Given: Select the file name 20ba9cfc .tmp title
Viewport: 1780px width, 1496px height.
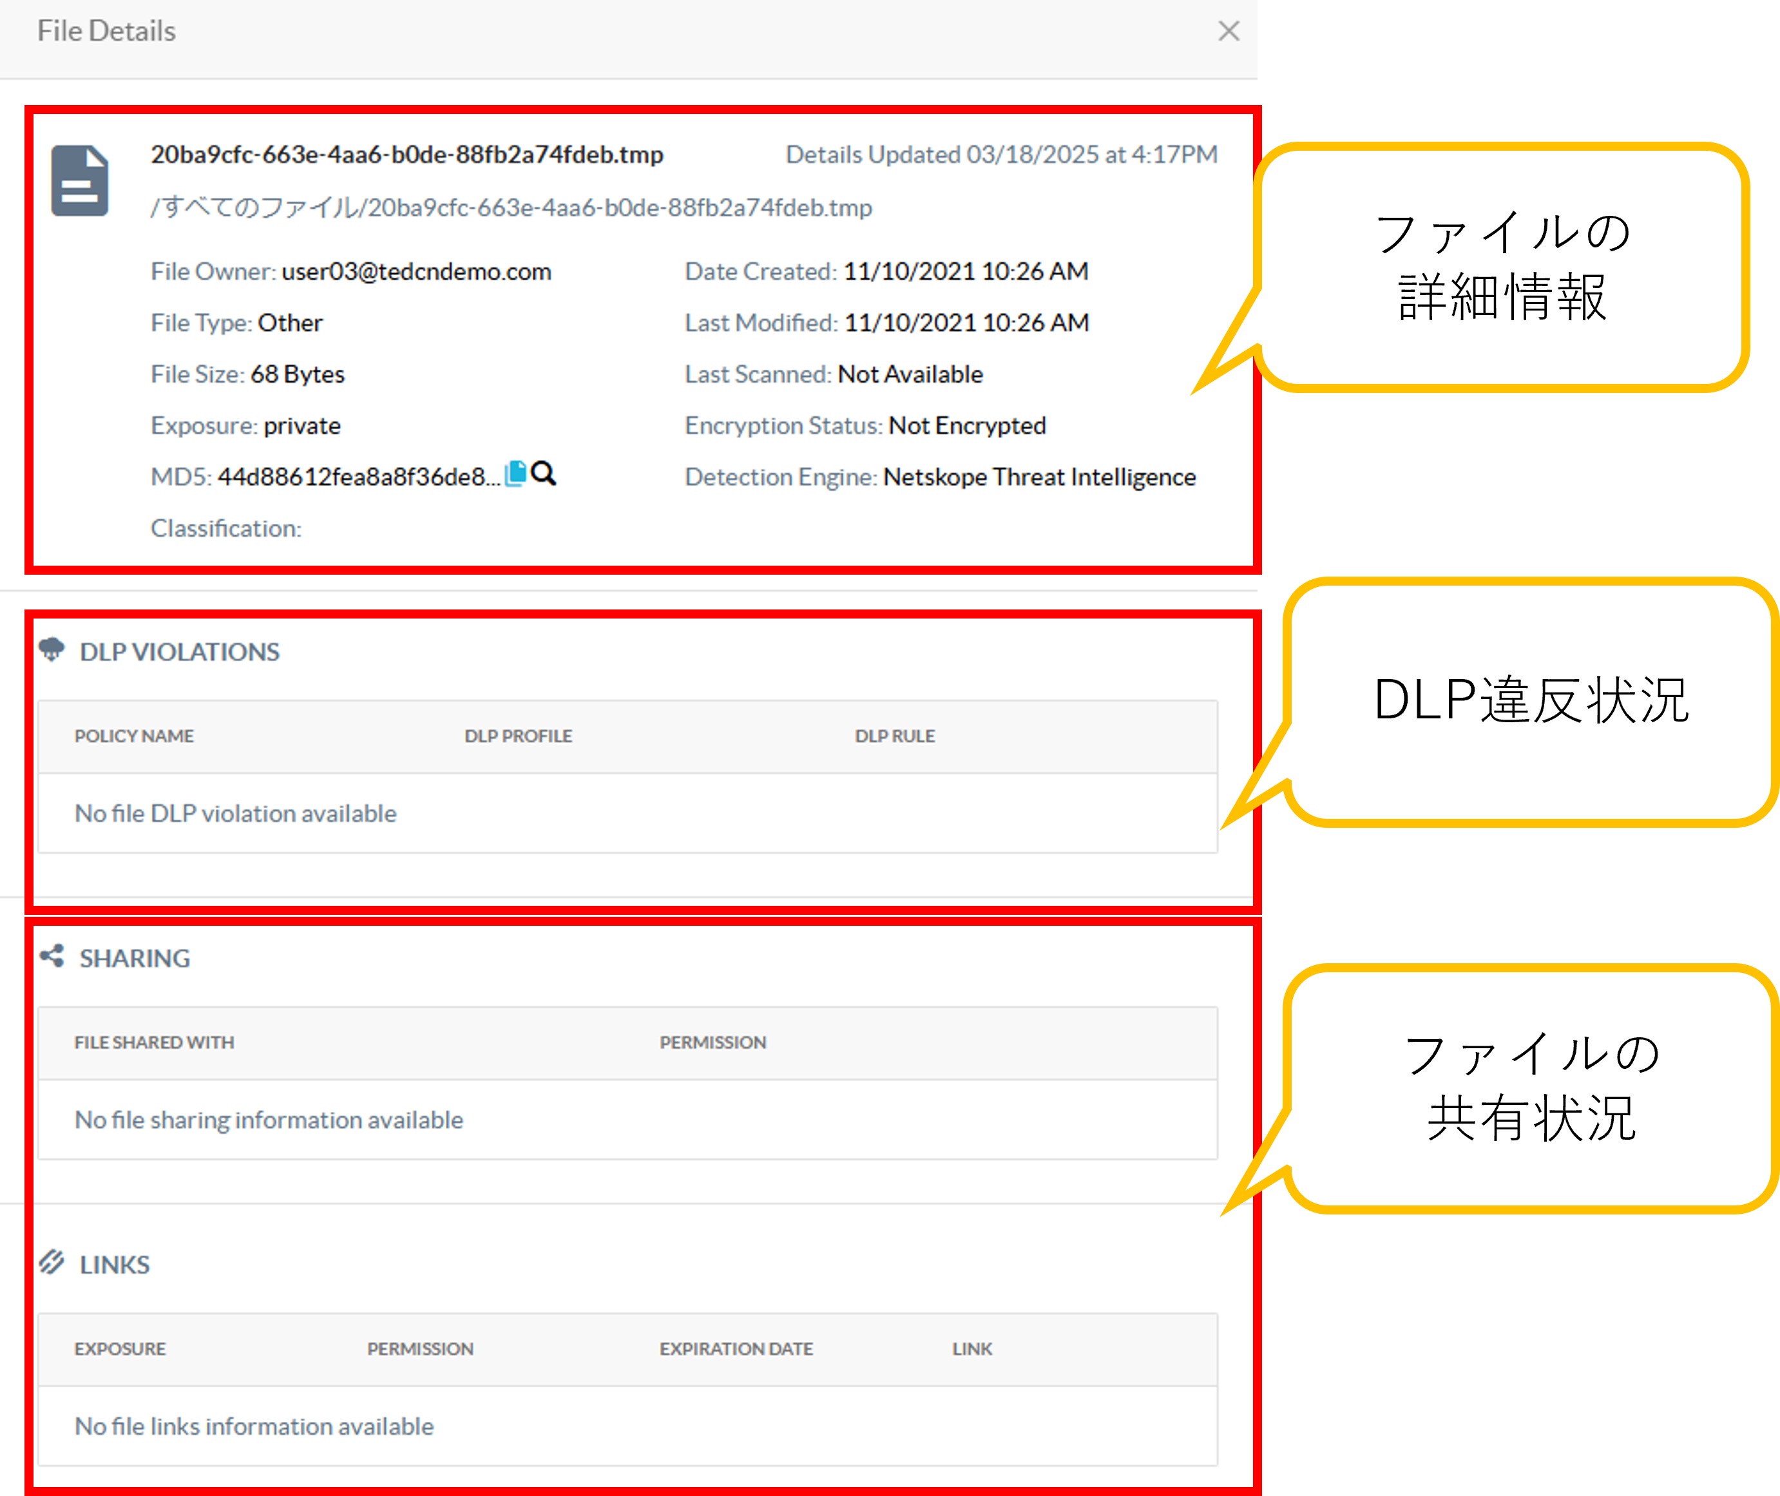Looking at the screenshot, I should (407, 155).
